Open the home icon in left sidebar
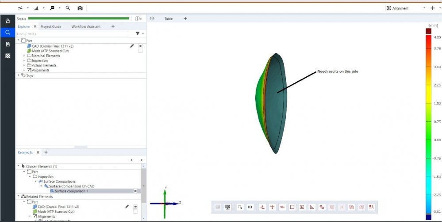The height and width of the screenshot is (222, 442). tap(8, 21)
